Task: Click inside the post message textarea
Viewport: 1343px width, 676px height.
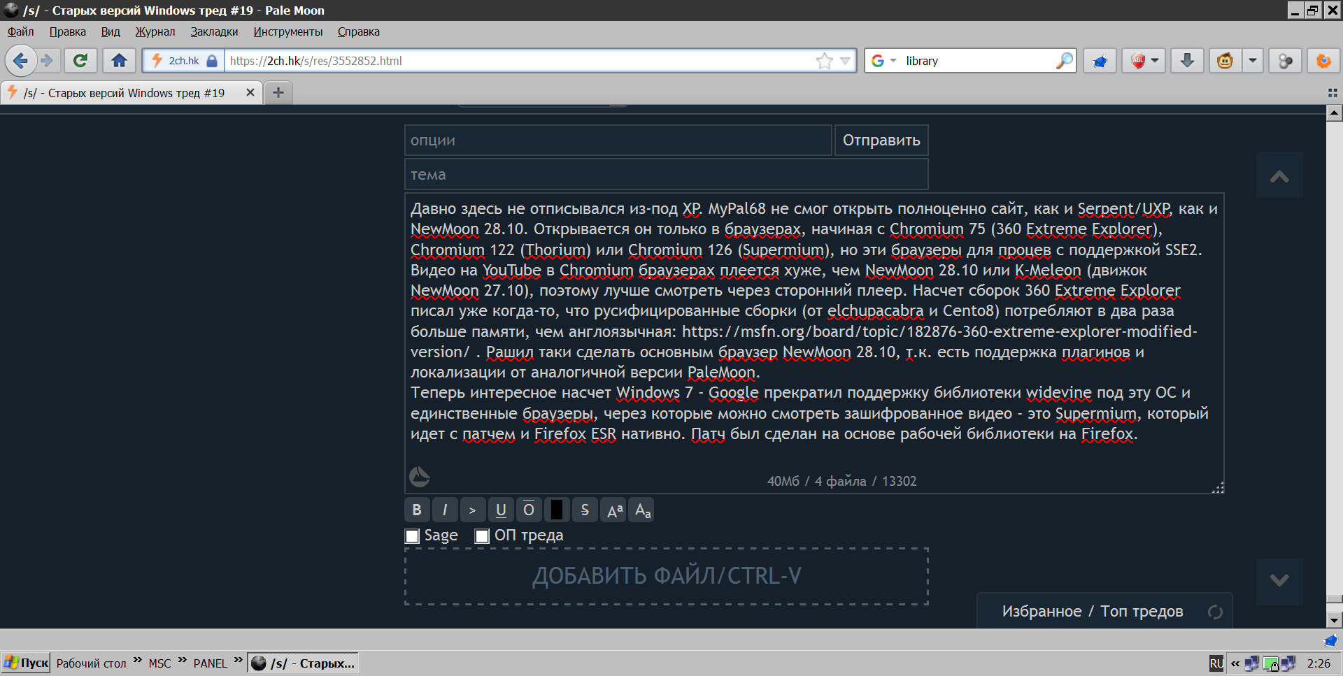Action: pos(814,343)
